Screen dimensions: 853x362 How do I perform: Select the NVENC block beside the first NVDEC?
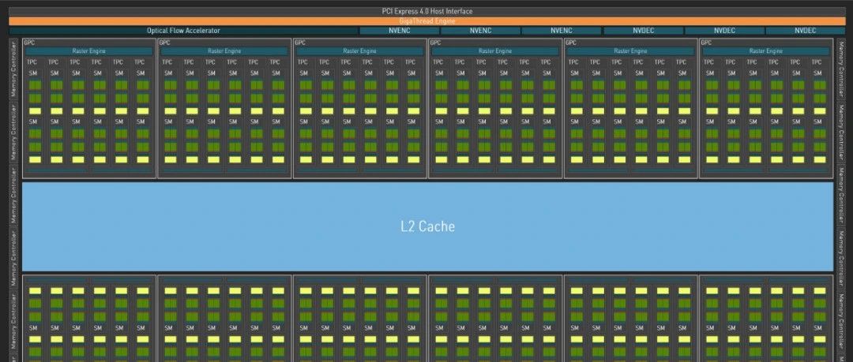[561, 31]
